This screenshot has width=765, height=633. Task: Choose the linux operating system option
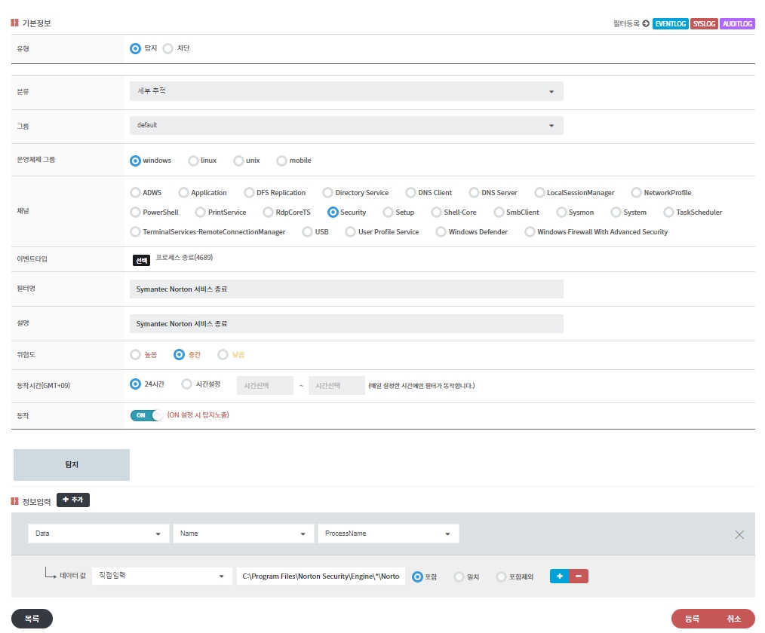pyautogui.click(x=194, y=161)
